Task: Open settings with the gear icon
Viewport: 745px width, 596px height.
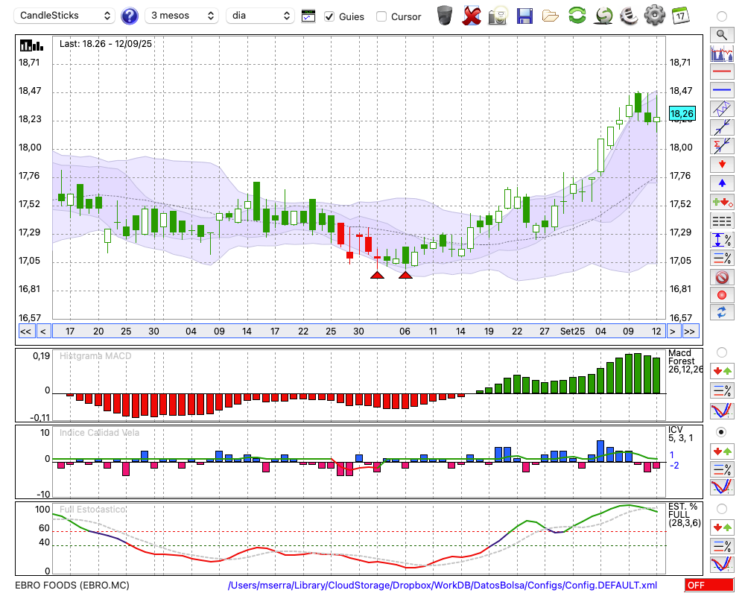Action: [x=655, y=16]
